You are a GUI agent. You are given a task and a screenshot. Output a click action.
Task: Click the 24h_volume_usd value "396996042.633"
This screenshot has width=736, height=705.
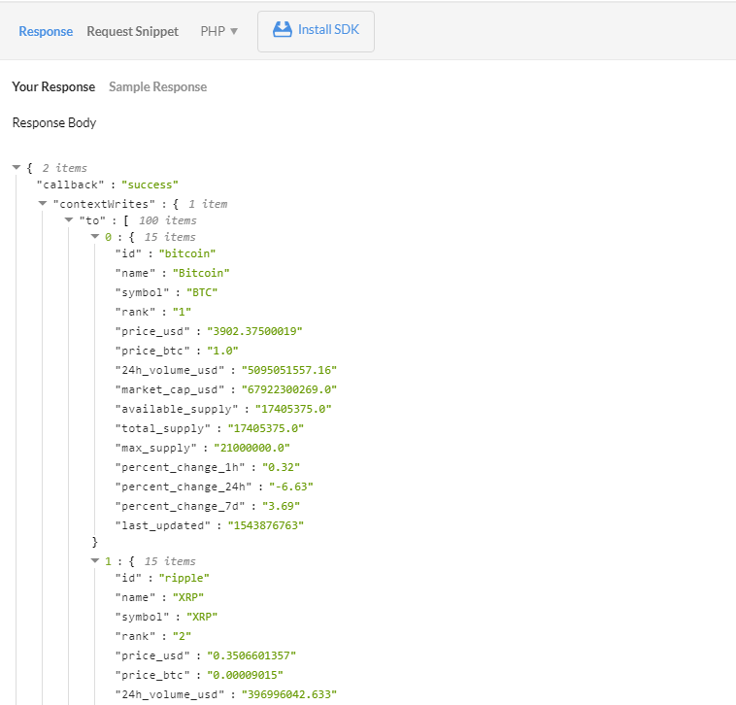(289, 694)
